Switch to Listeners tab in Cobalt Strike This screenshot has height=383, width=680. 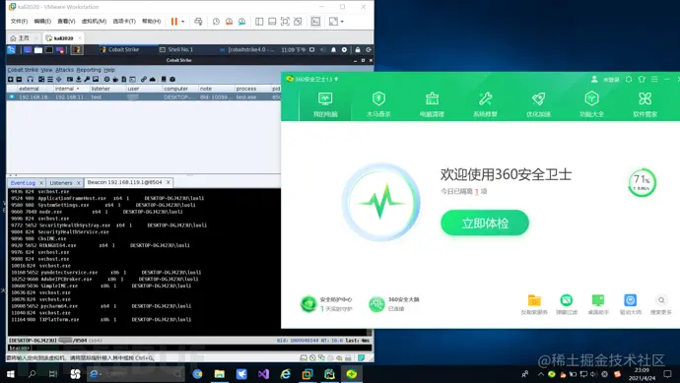[61, 183]
